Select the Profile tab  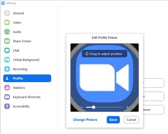(27, 78)
